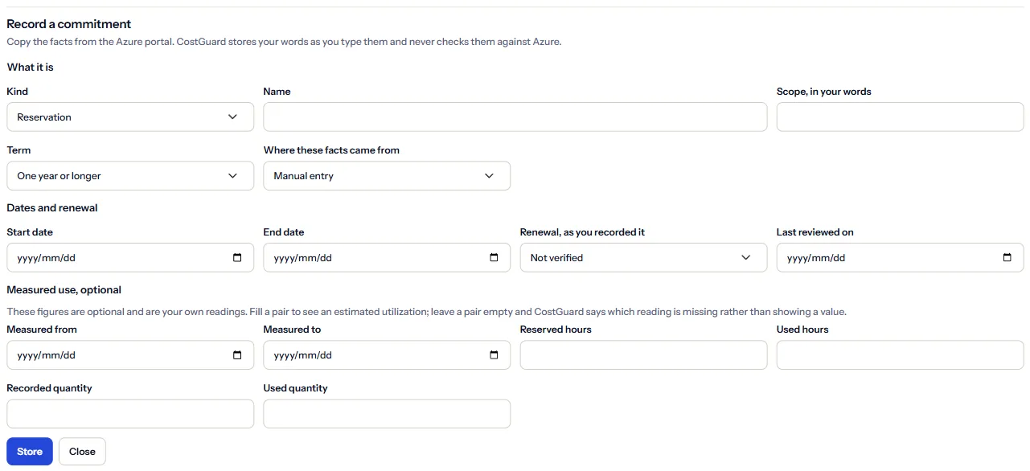1030x471 pixels.
Task: Open the Where these facts came from dropdown
Action: click(x=387, y=176)
